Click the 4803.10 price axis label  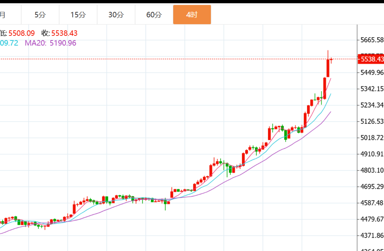pos(372,170)
